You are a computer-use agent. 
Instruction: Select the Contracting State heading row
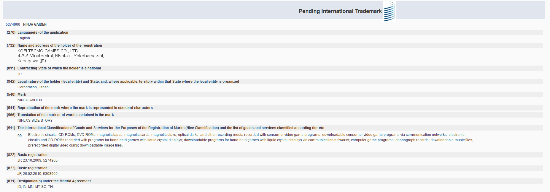59,68
